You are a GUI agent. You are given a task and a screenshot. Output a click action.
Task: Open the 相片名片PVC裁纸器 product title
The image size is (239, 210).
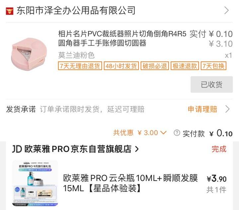[x=122, y=38]
